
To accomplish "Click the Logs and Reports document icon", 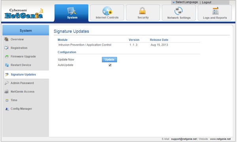I will 215,11.
